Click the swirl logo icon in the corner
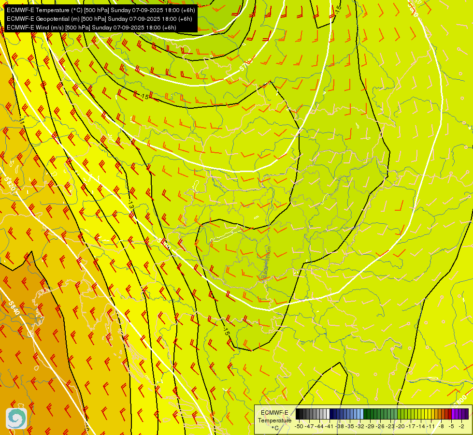The image size is (473, 435). 16,419
